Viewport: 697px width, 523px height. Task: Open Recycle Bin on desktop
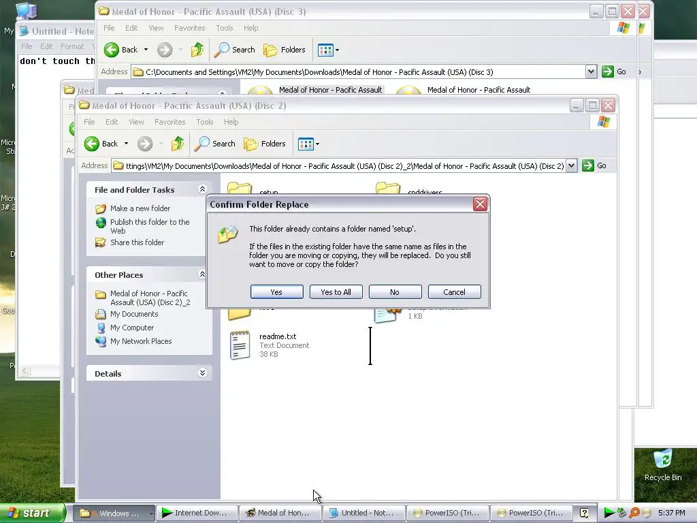click(x=663, y=465)
